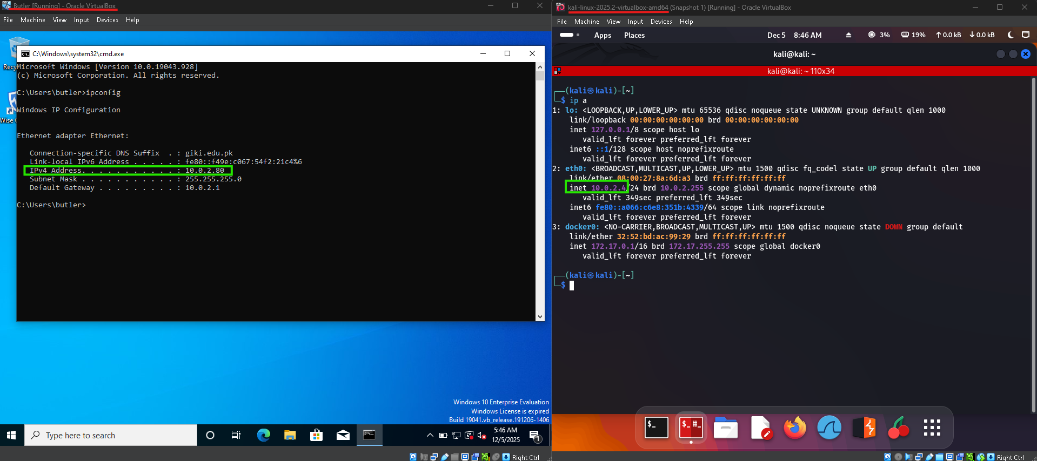The height and width of the screenshot is (461, 1037).
Task: Open Input menu in Butler VirtualBox window
Action: point(82,20)
